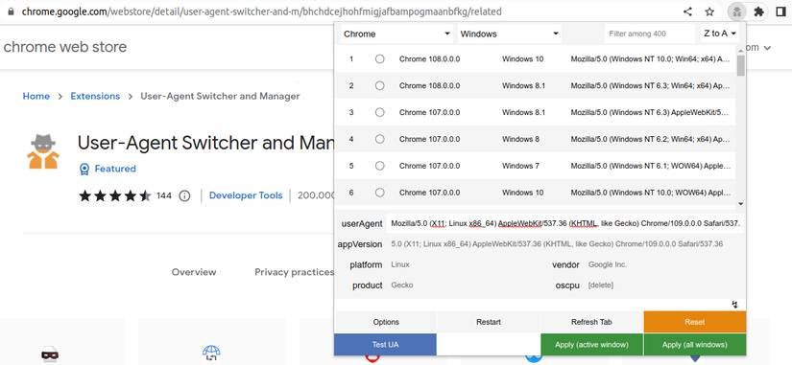Click the list scrollbar down arrow
Image resolution: width=792 pixels, height=365 pixels.
tap(741, 204)
